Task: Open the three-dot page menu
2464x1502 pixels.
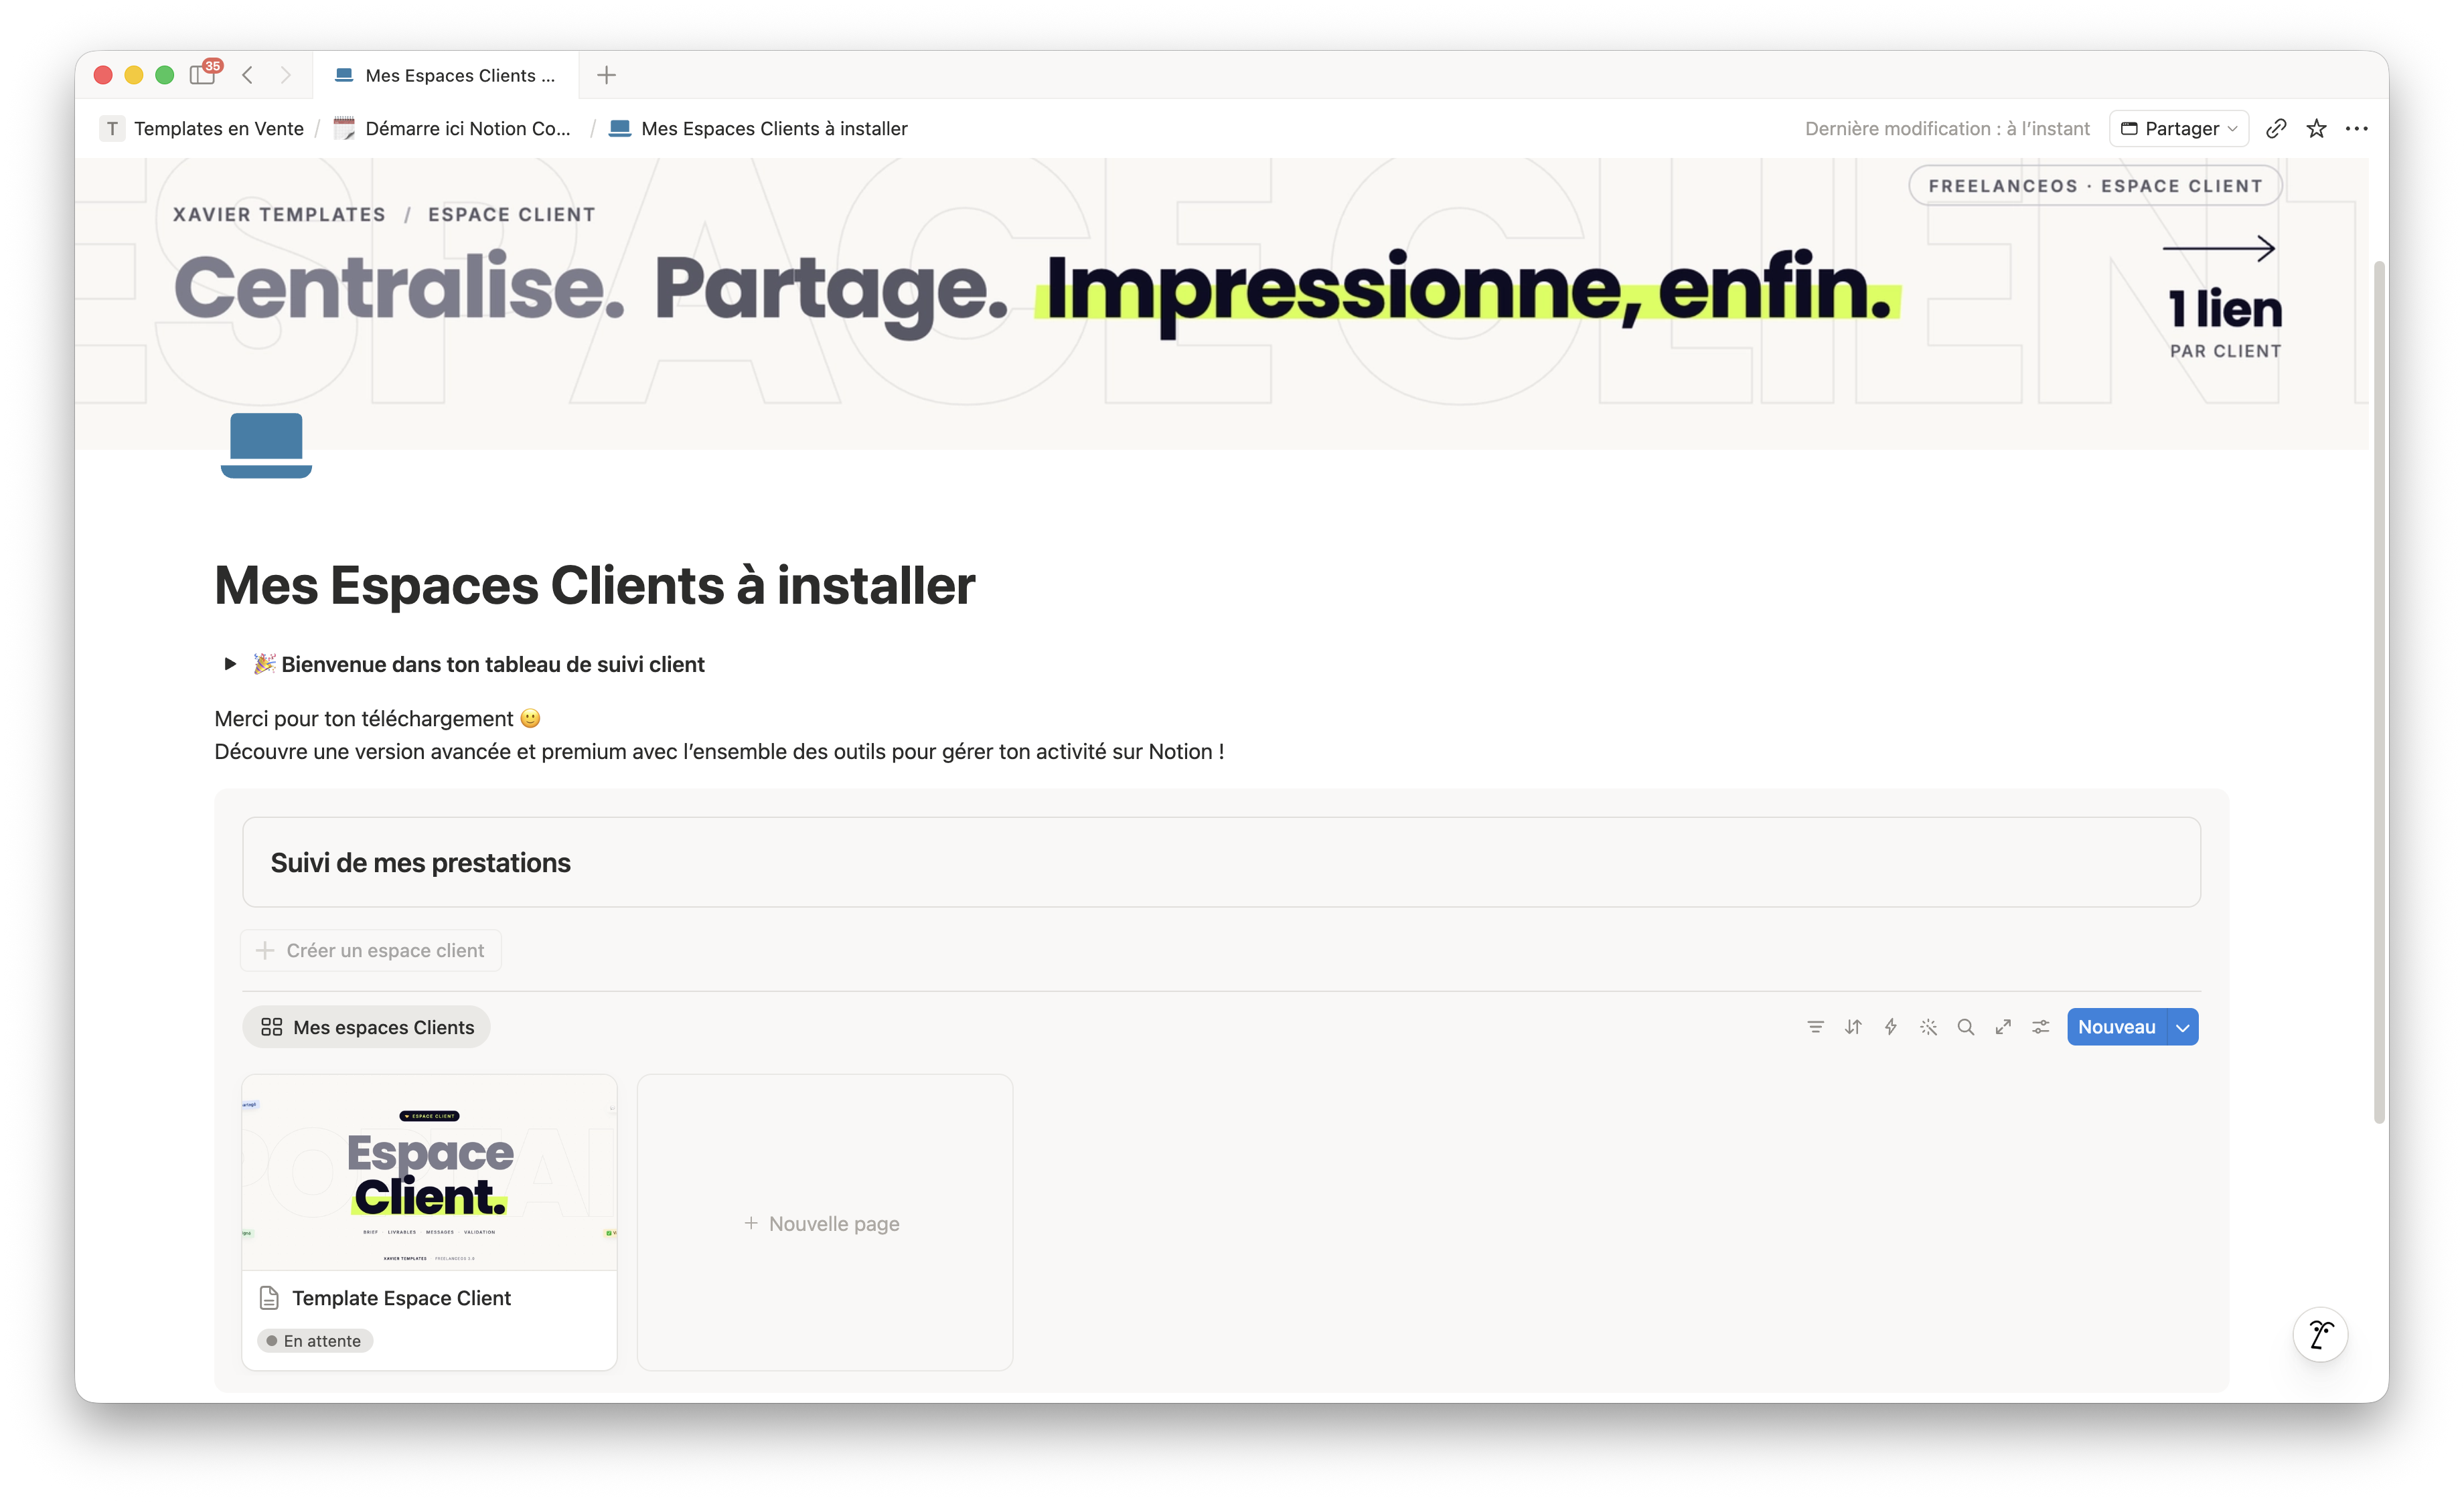Action: tap(2357, 129)
